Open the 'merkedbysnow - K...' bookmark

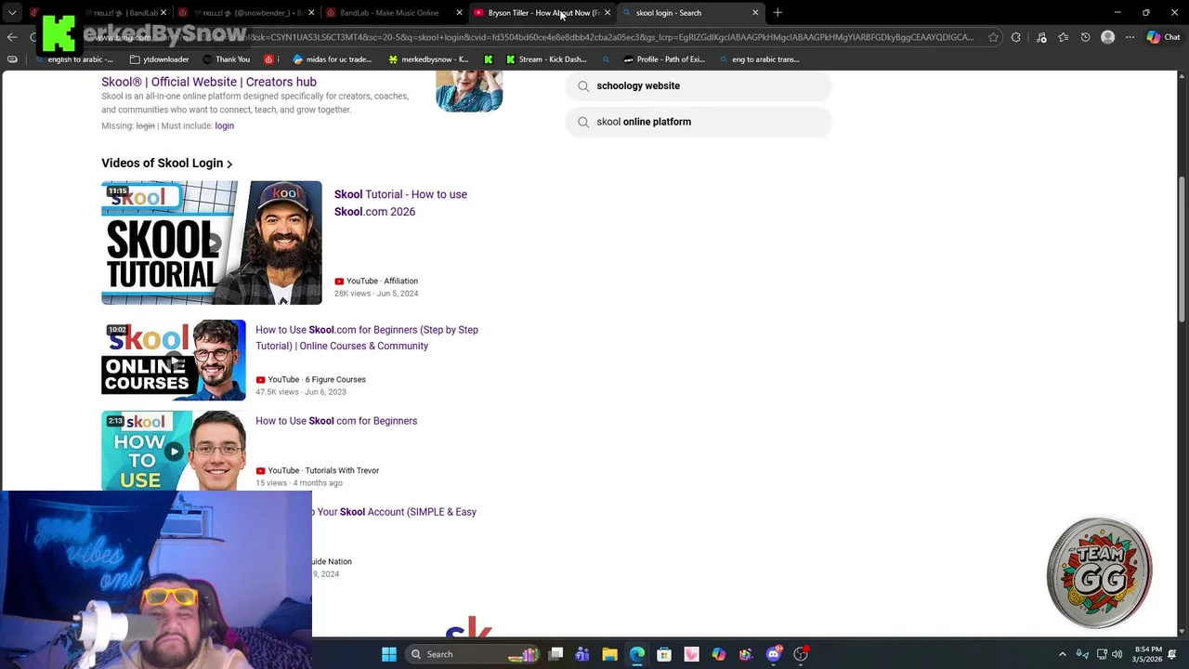pos(428,59)
